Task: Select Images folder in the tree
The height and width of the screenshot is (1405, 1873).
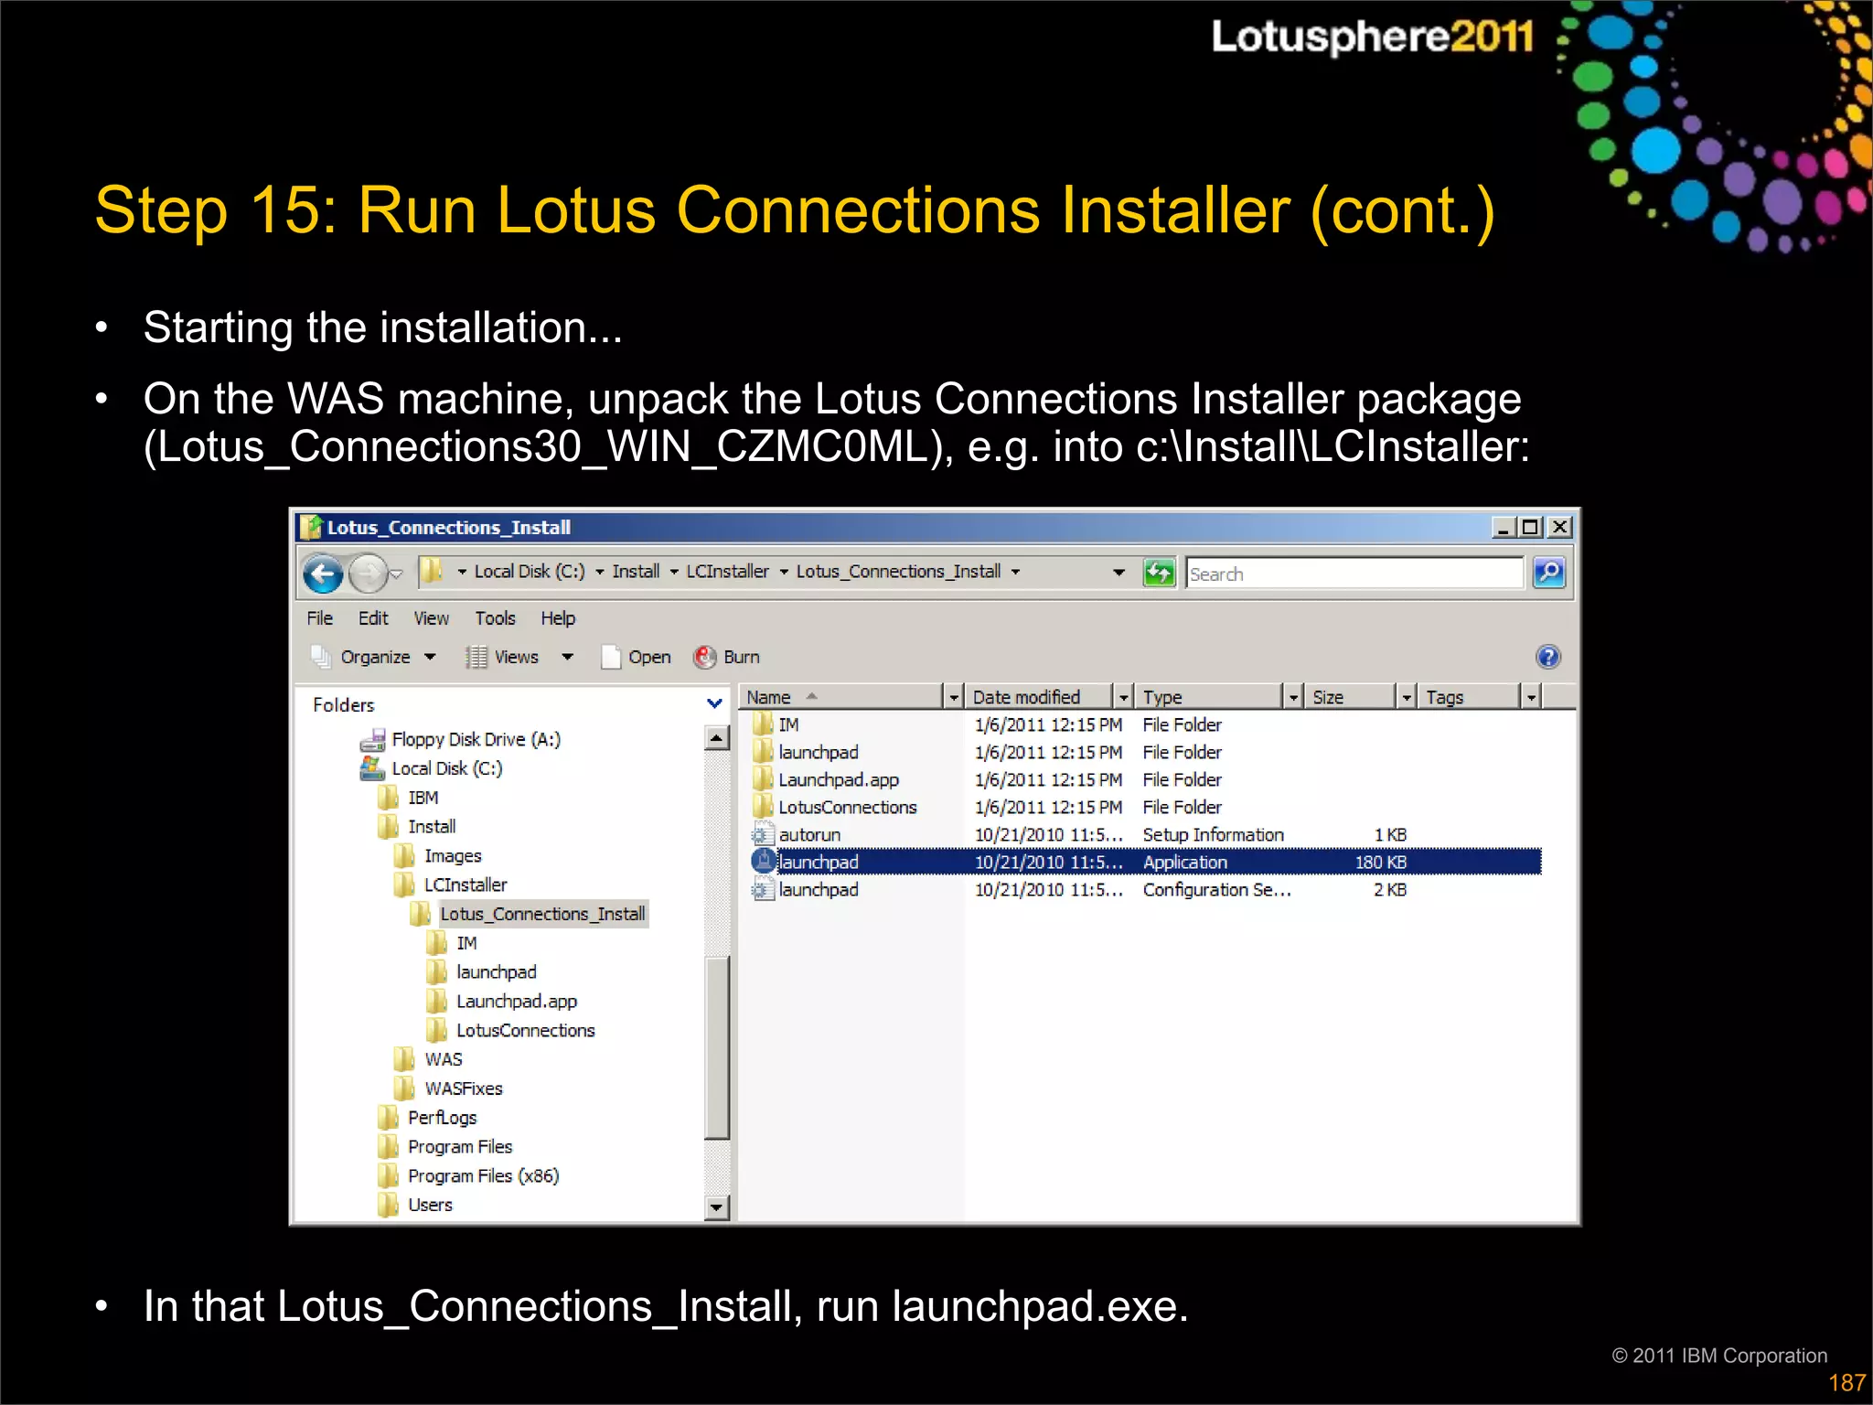Action: [453, 856]
